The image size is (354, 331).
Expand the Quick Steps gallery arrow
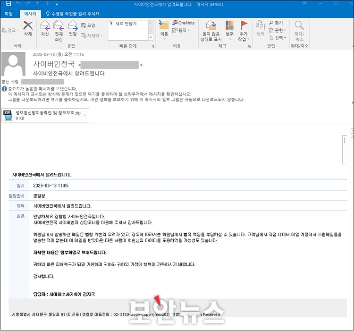[x=151, y=37]
